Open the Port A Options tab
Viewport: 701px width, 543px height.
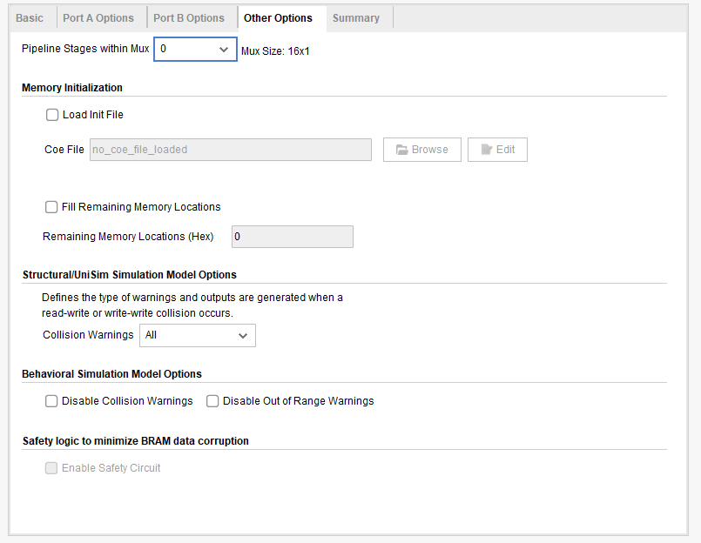(x=98, y=18)
